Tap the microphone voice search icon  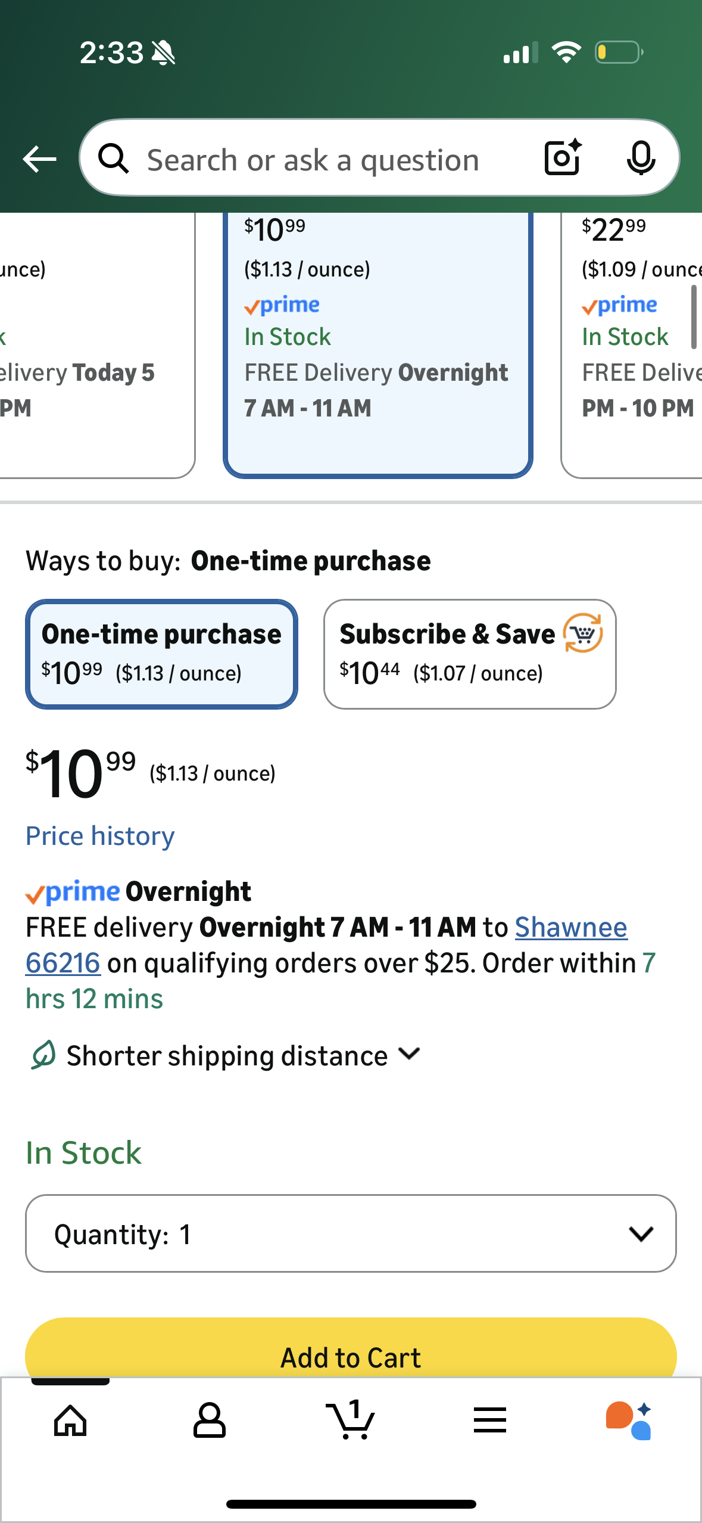pos(641,158)
